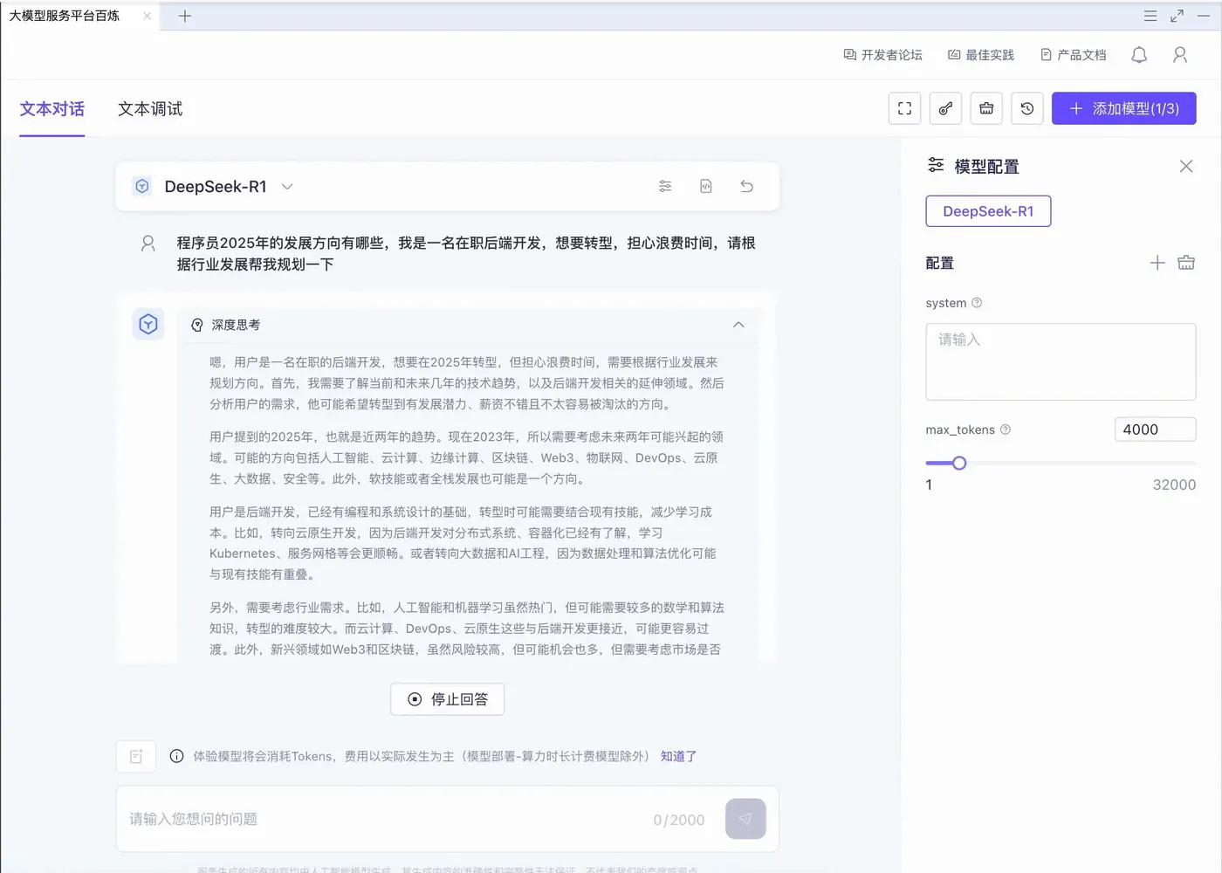1222x873 pixels.
Task: Click the window expand arrows icon
Action: [1177, 16]
